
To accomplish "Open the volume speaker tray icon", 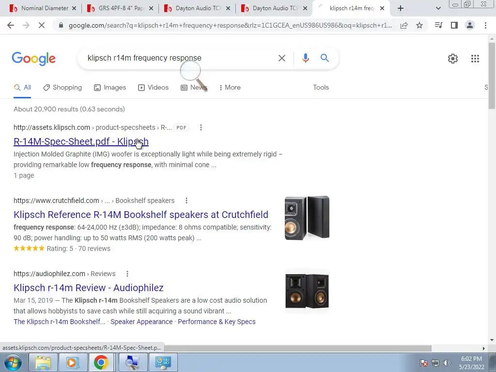I will click(x=447, y=363).
